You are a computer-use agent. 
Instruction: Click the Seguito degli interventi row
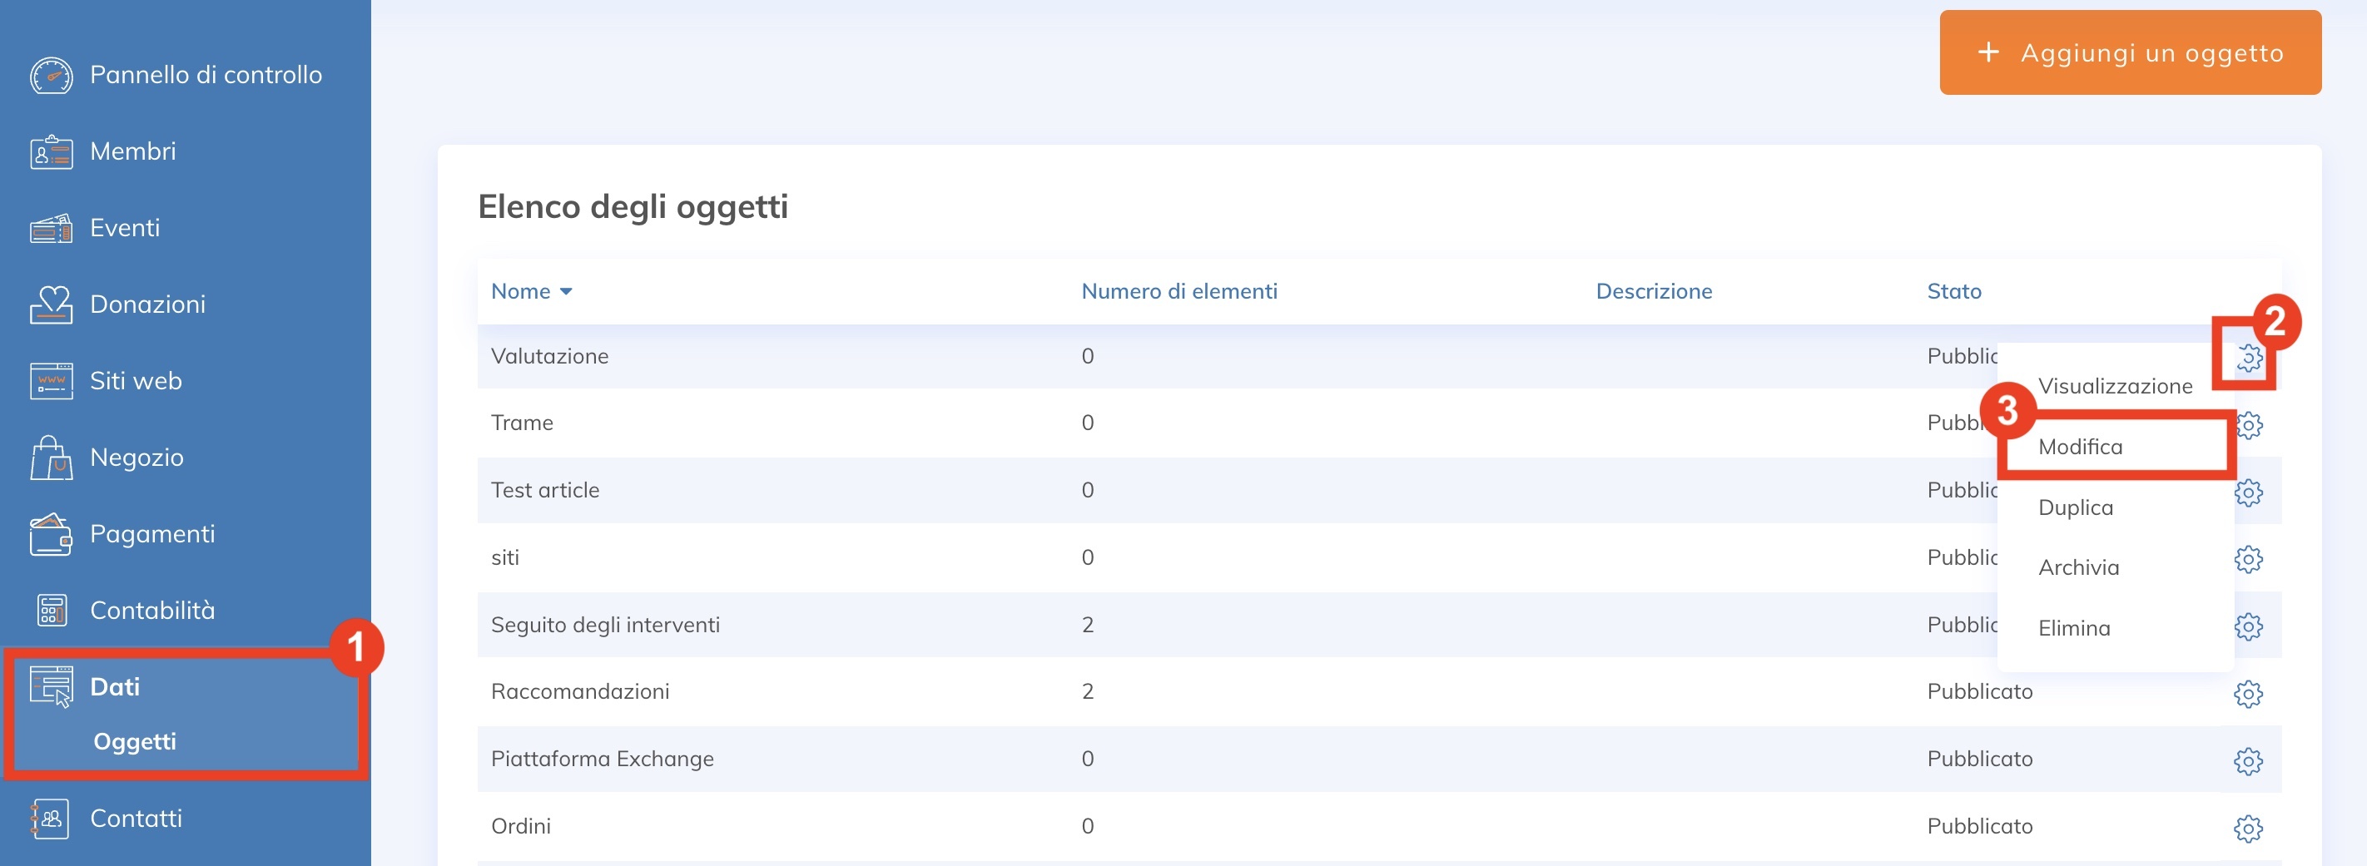[x=606, y=626]
